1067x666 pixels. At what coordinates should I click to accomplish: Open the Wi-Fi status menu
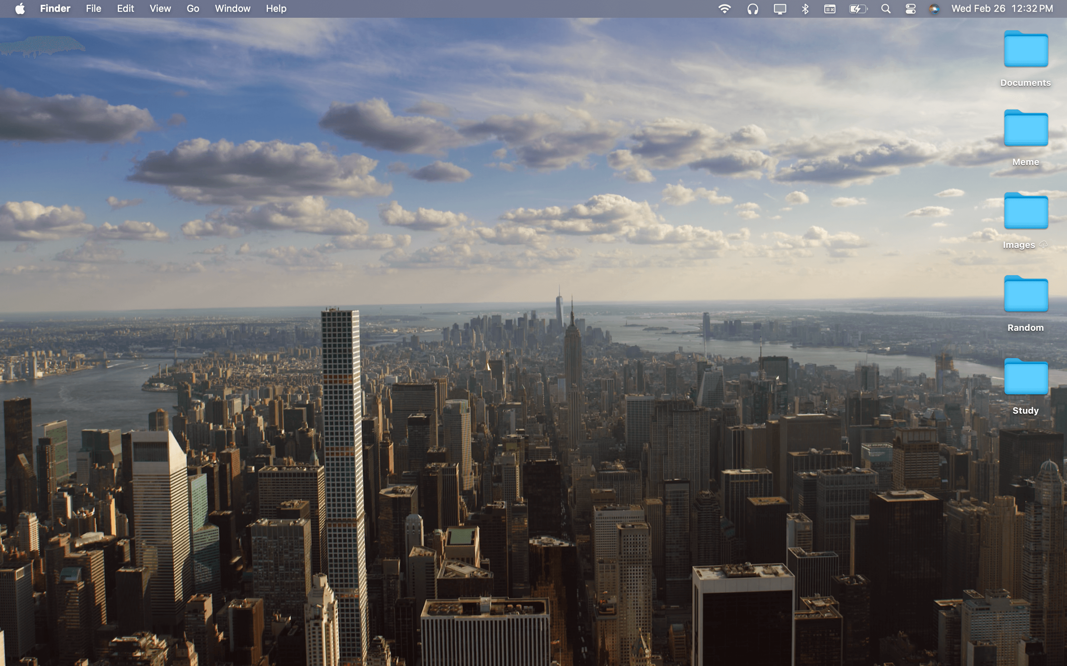coord(724,8)
